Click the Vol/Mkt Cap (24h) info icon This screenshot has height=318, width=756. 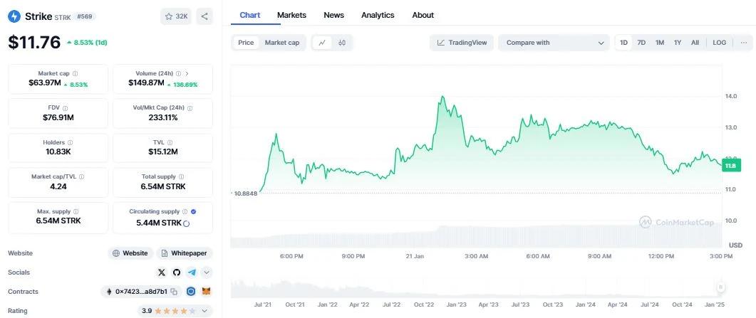tap(190, 108)
